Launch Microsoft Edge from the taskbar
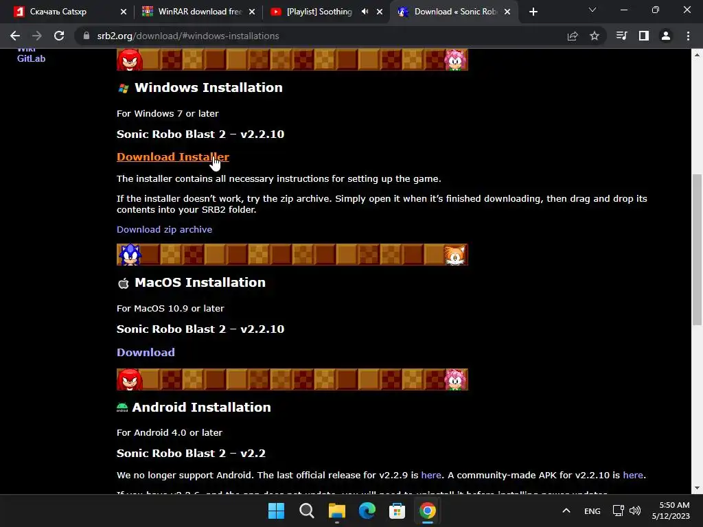The image size is (703, 527). 367,511
